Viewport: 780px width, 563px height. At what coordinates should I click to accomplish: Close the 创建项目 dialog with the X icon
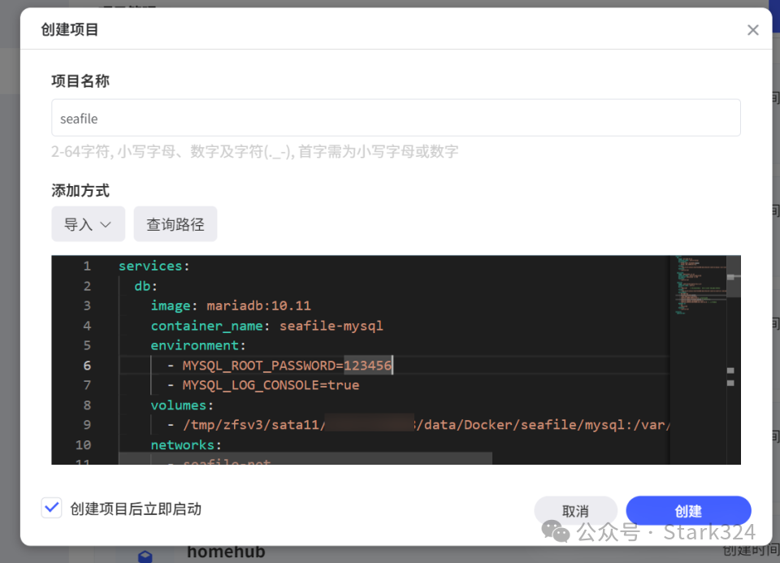coord(752,30)
